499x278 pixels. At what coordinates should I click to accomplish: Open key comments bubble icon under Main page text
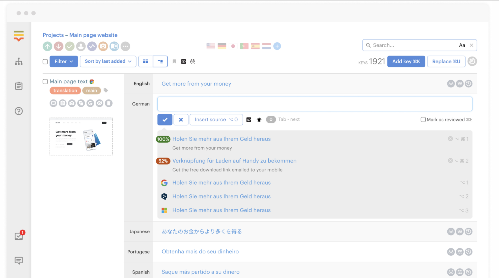click(x=53, y=103)
